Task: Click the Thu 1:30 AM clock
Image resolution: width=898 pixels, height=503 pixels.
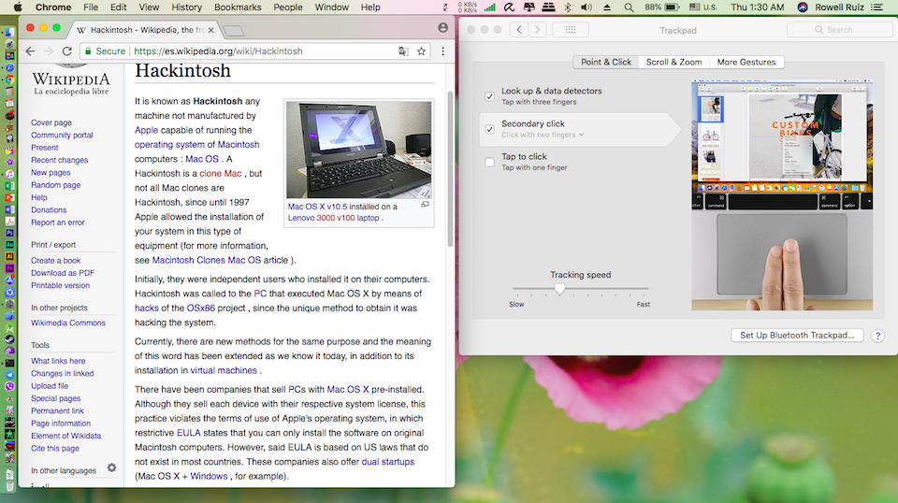Action: tap(757, 7)
